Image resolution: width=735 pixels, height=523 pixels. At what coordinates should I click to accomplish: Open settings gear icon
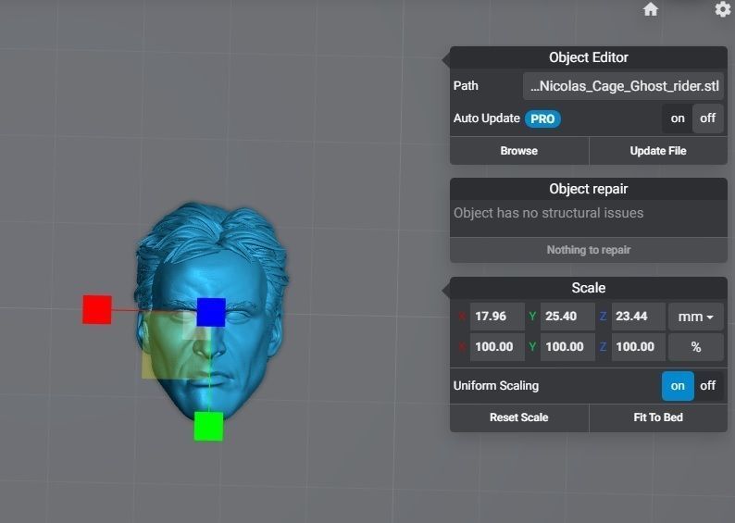[723, 9]
